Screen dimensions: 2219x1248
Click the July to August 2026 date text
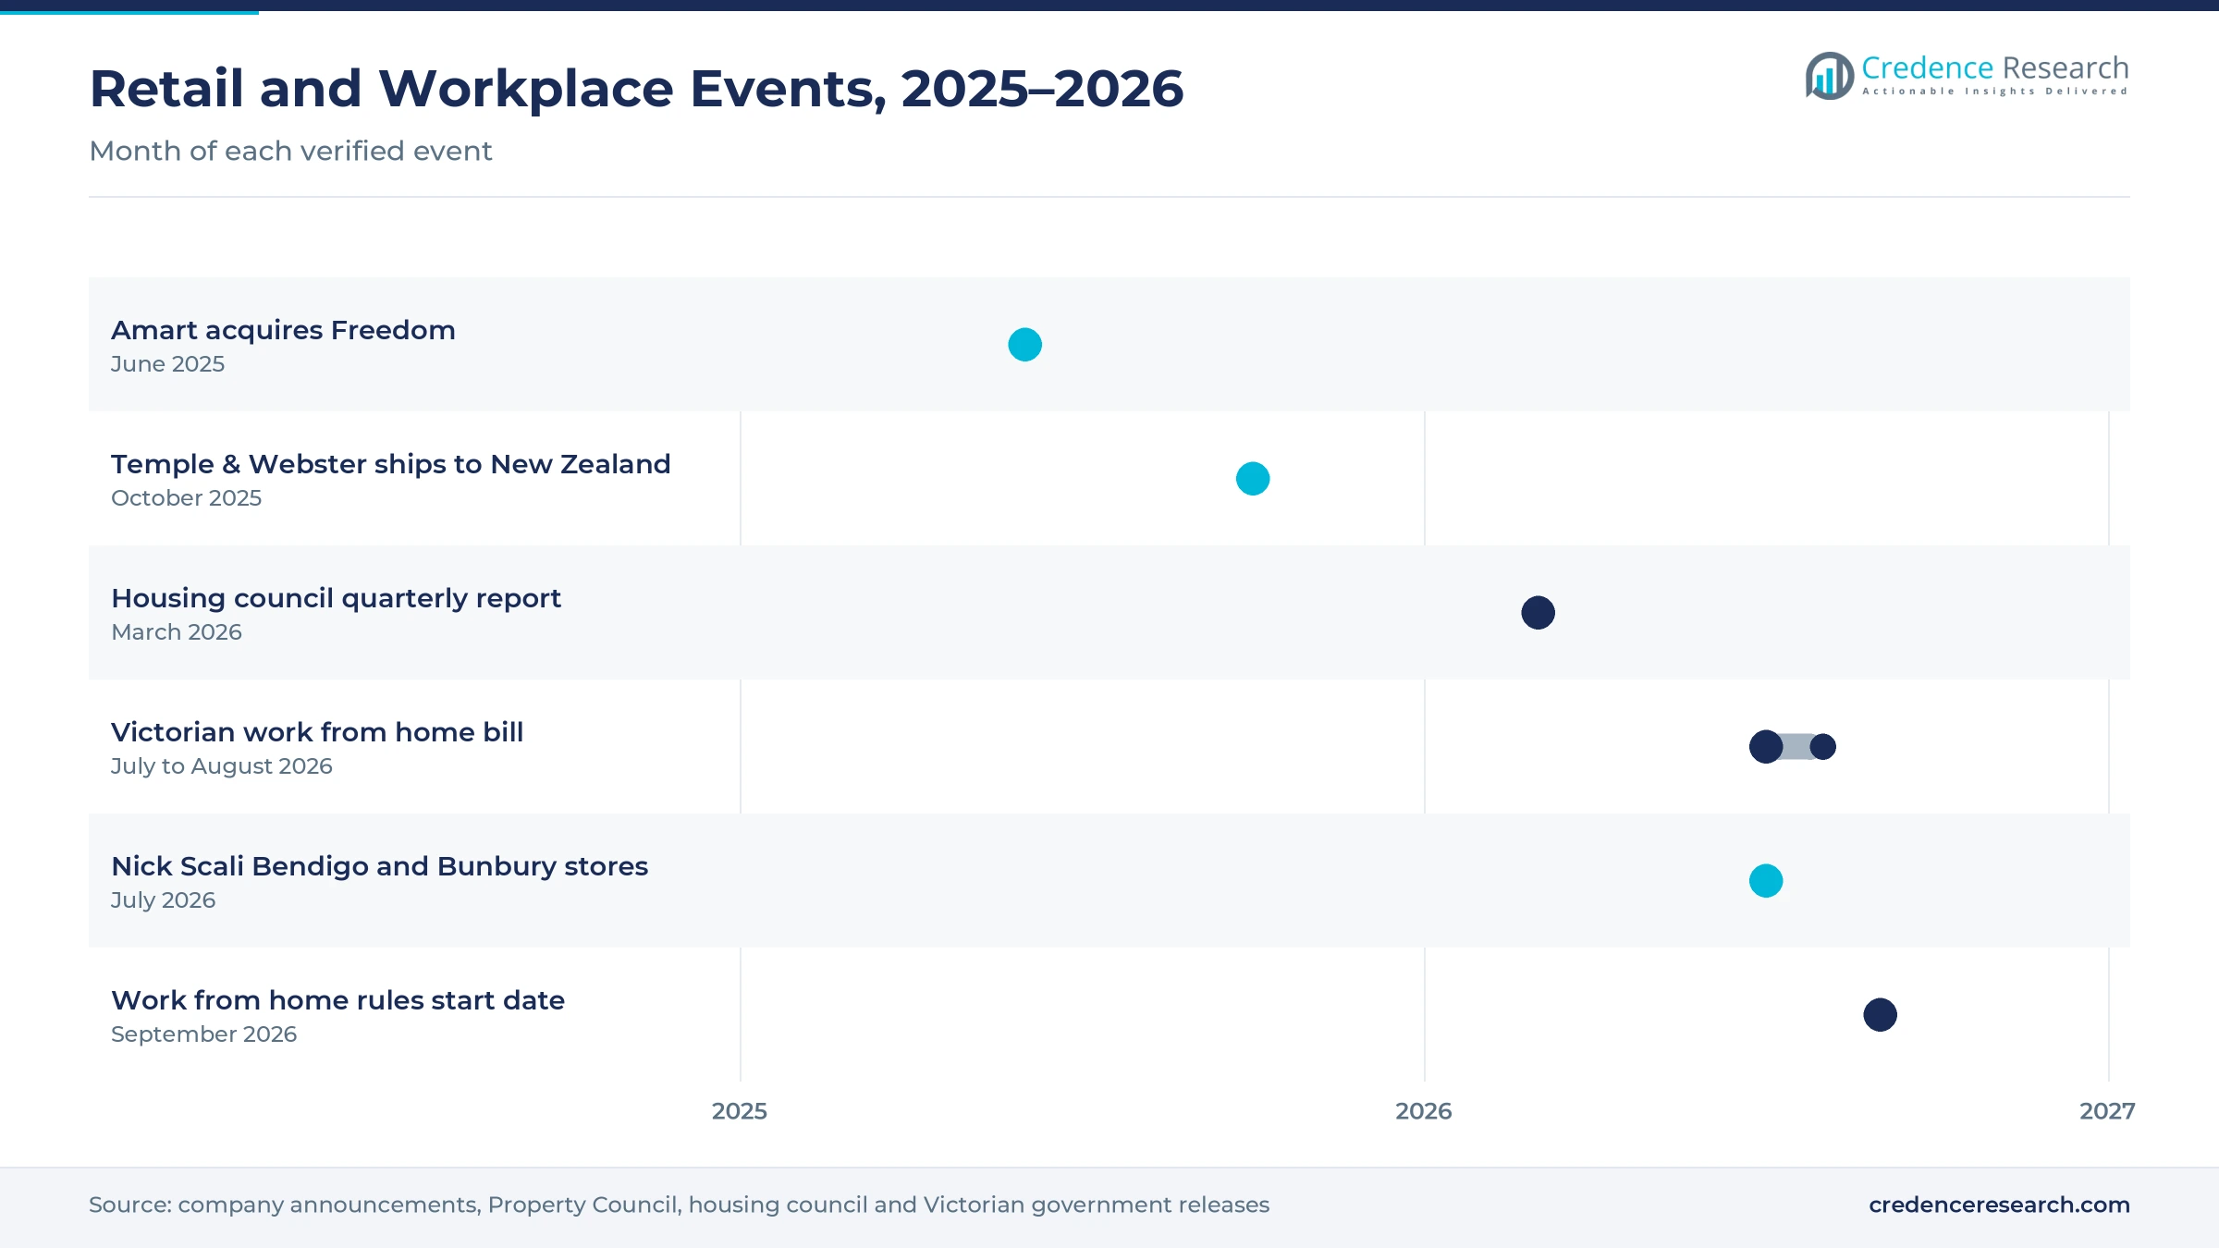221,766
